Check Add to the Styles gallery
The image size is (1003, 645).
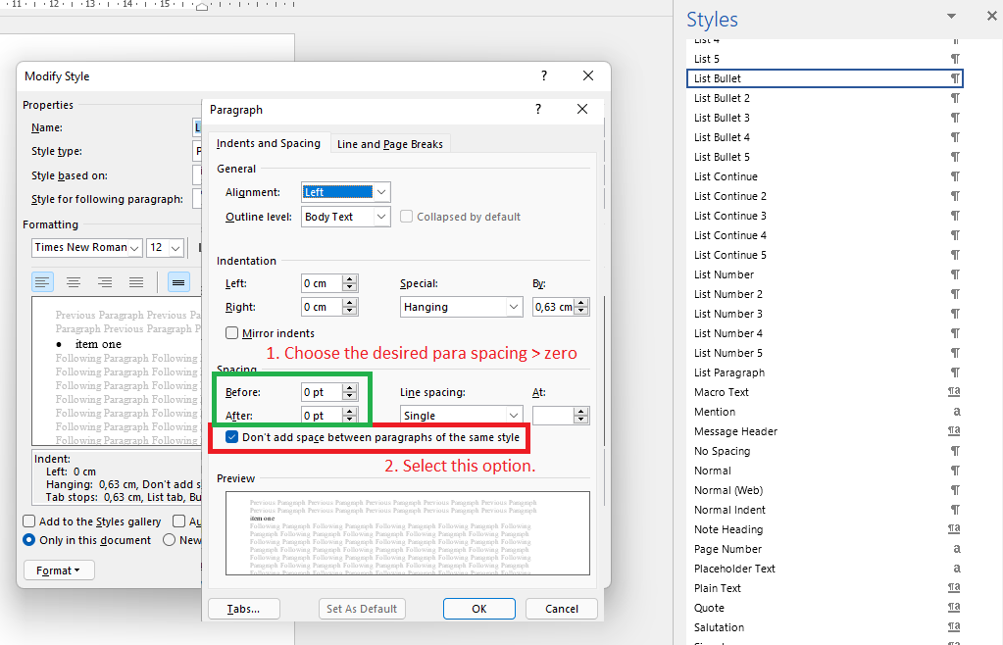tap(28, 521)
